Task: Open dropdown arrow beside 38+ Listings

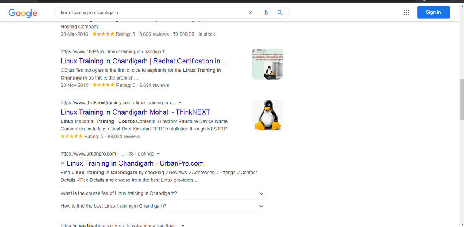Action: pos(158,154)
